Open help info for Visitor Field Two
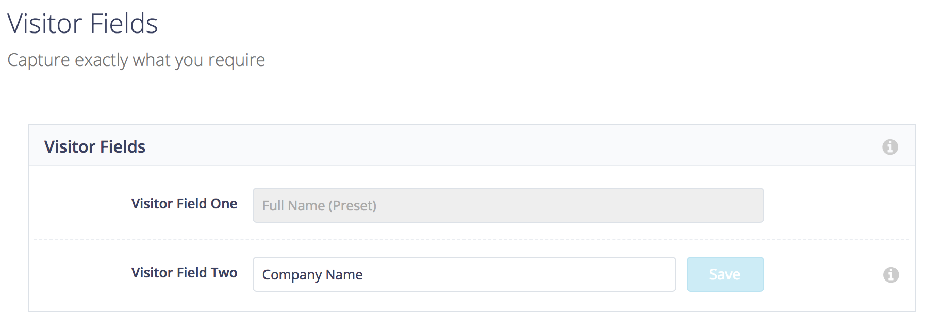The width and height of the screenshot is (927, 329). point(891,275)
